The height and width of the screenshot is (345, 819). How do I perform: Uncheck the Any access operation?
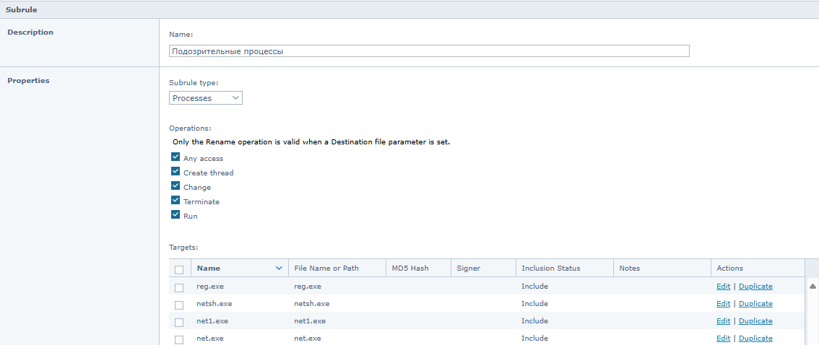tap(175, 157)
